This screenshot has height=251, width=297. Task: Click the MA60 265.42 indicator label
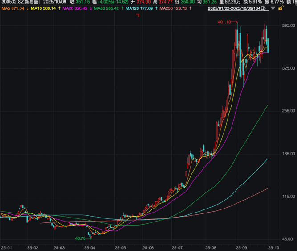pos(107,8)
